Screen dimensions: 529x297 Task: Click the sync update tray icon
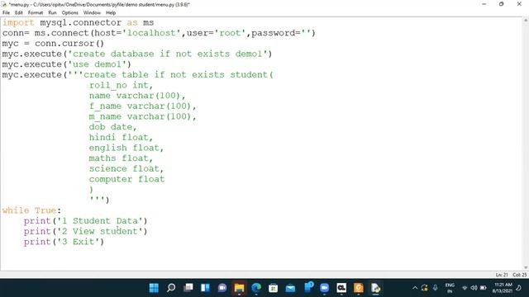pyautogui.click(x=424, y=288)
